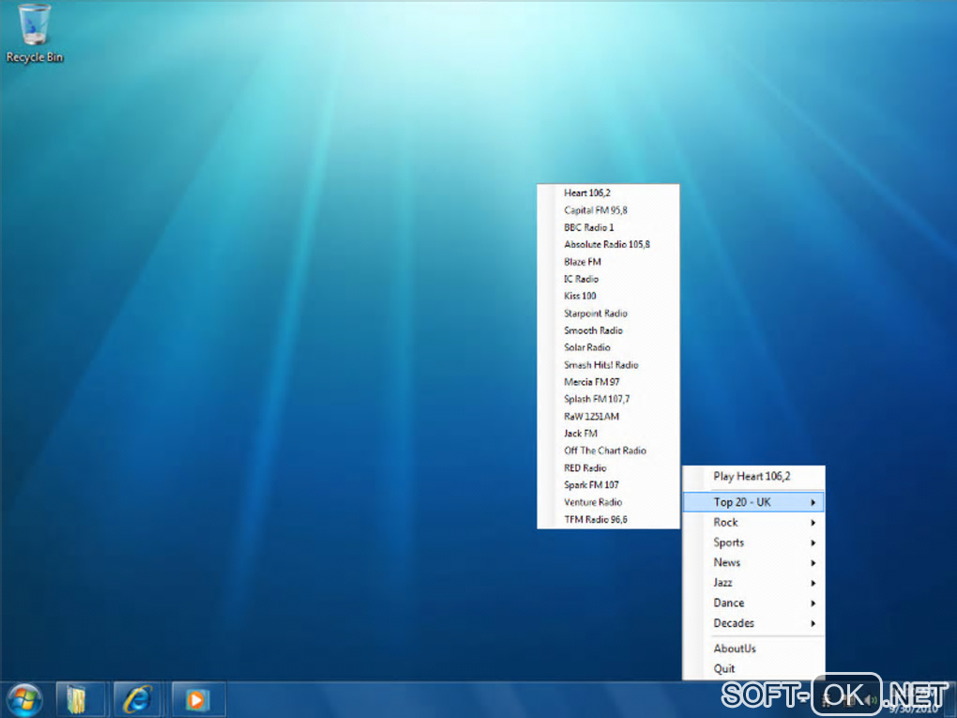Select BBC Radio 1 station
The width and height of the screenshot is (957, 718).
(608, 227)
